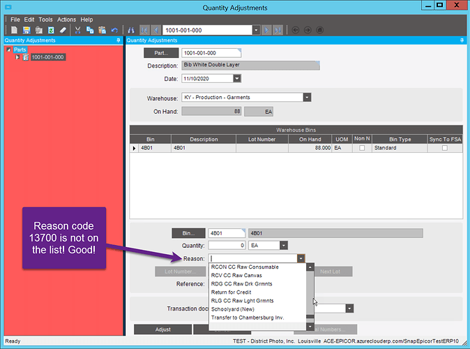Viewport: 470px width, 349px height.
Task: Click the app icon in the title bar
Action: click(8, 7)
